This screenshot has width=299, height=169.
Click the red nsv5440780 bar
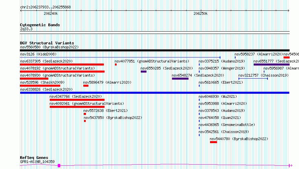[x=213, y=142]
